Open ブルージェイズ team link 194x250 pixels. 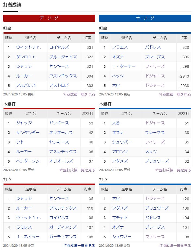(63, 57)
